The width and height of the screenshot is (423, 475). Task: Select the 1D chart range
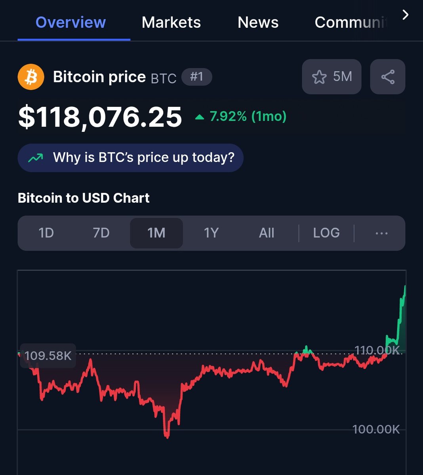(x=46, y=233)
